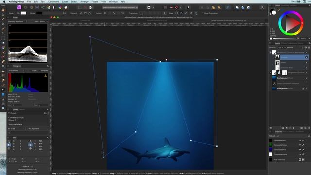Click the Stroke colour swatch
Screen dimensions: 311x175
39,13
